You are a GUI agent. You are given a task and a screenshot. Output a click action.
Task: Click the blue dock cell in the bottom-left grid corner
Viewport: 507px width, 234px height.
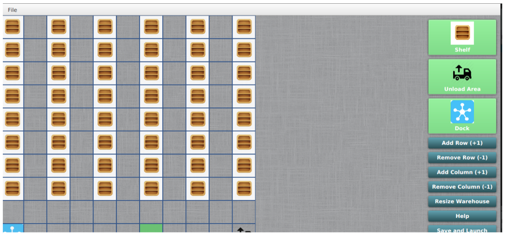pyautogui.click(x=12, y=228)
